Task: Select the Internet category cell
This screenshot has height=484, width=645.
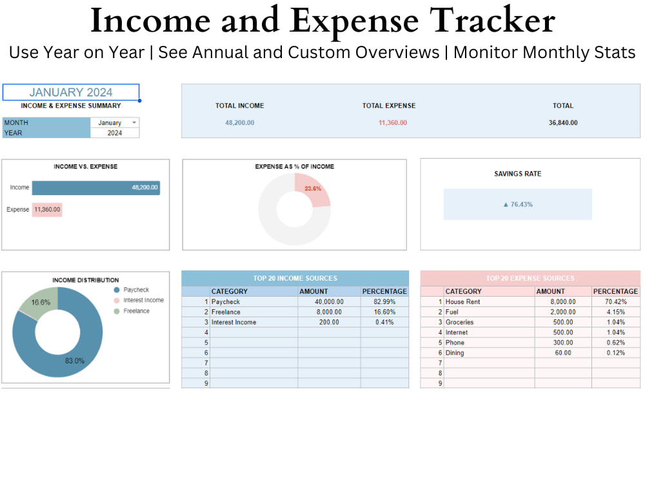Action: (489, 332)
